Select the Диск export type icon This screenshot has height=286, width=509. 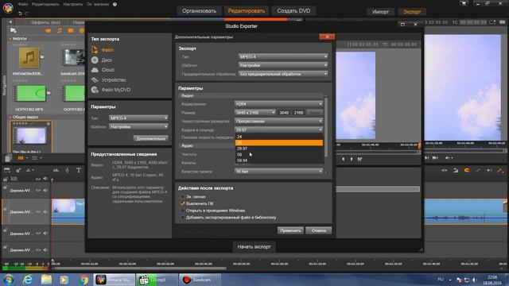pos(95,60)
